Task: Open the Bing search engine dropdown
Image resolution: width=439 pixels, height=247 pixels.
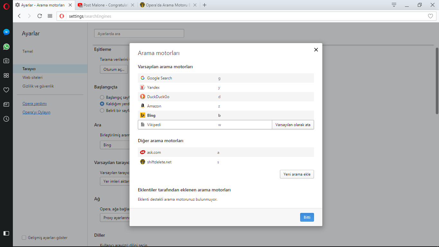Action: pyautogui.click(x=114, y=145)
